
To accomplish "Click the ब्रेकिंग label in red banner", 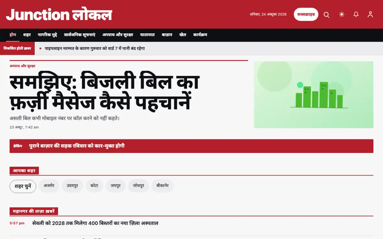I will tap(18, 146).
